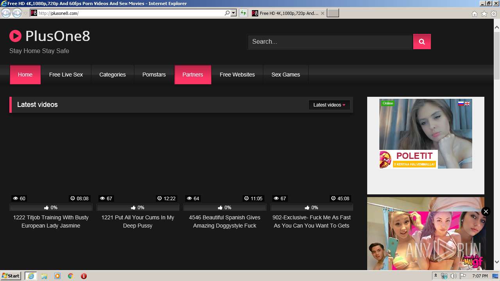
Task: Click the clock icon beside 12:22
Action: pos(159,199)
